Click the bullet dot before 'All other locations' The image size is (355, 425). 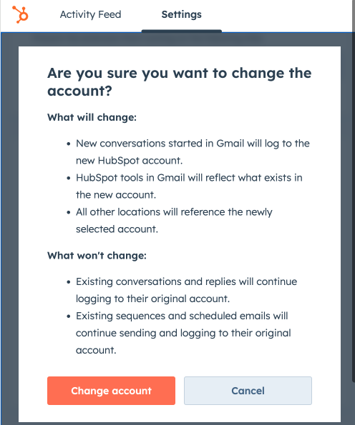point(69,212)
